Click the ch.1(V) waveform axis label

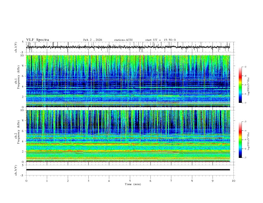(x=16, y=47)
